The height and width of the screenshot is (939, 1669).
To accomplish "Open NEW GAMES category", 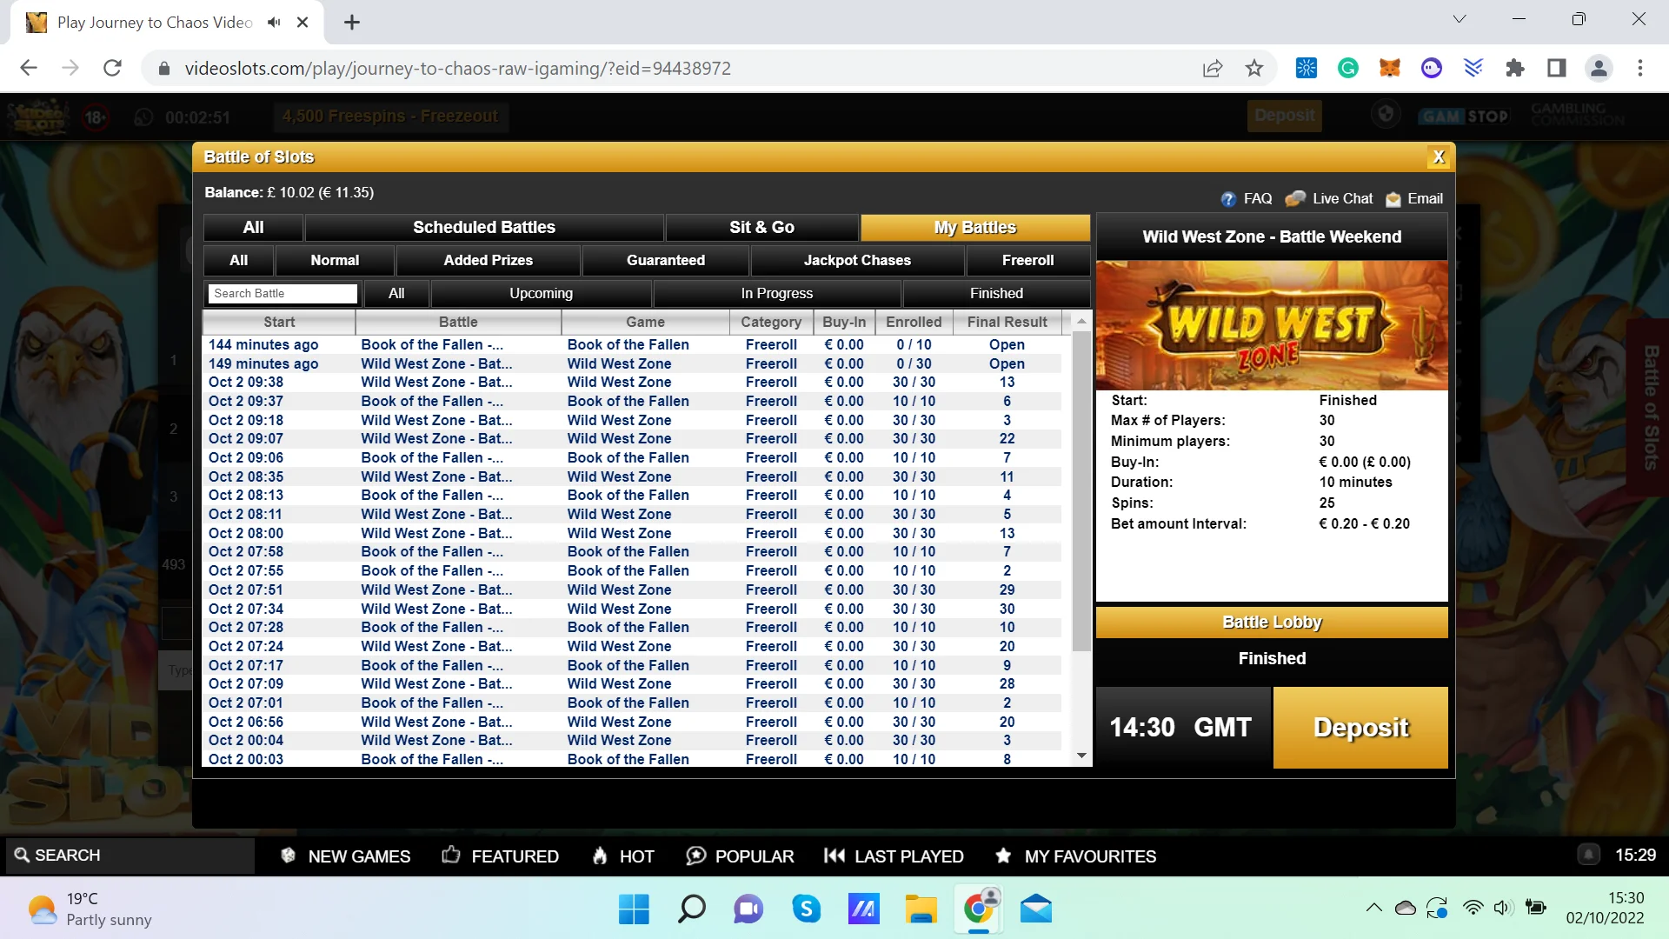I will [x=346, y=856].
